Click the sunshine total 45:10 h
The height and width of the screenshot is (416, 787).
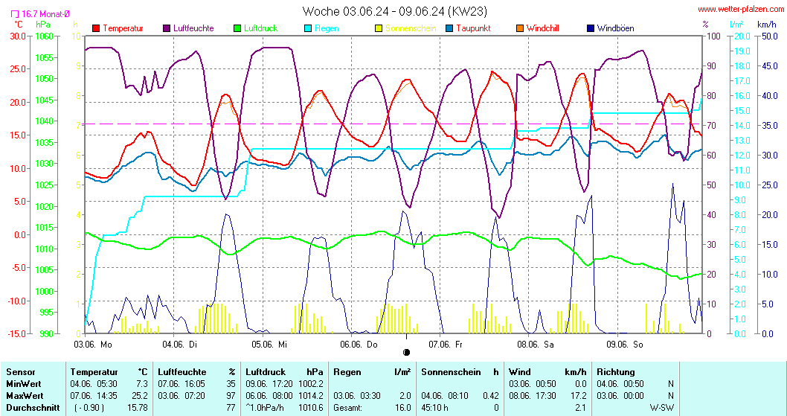(x=434, y=408)
